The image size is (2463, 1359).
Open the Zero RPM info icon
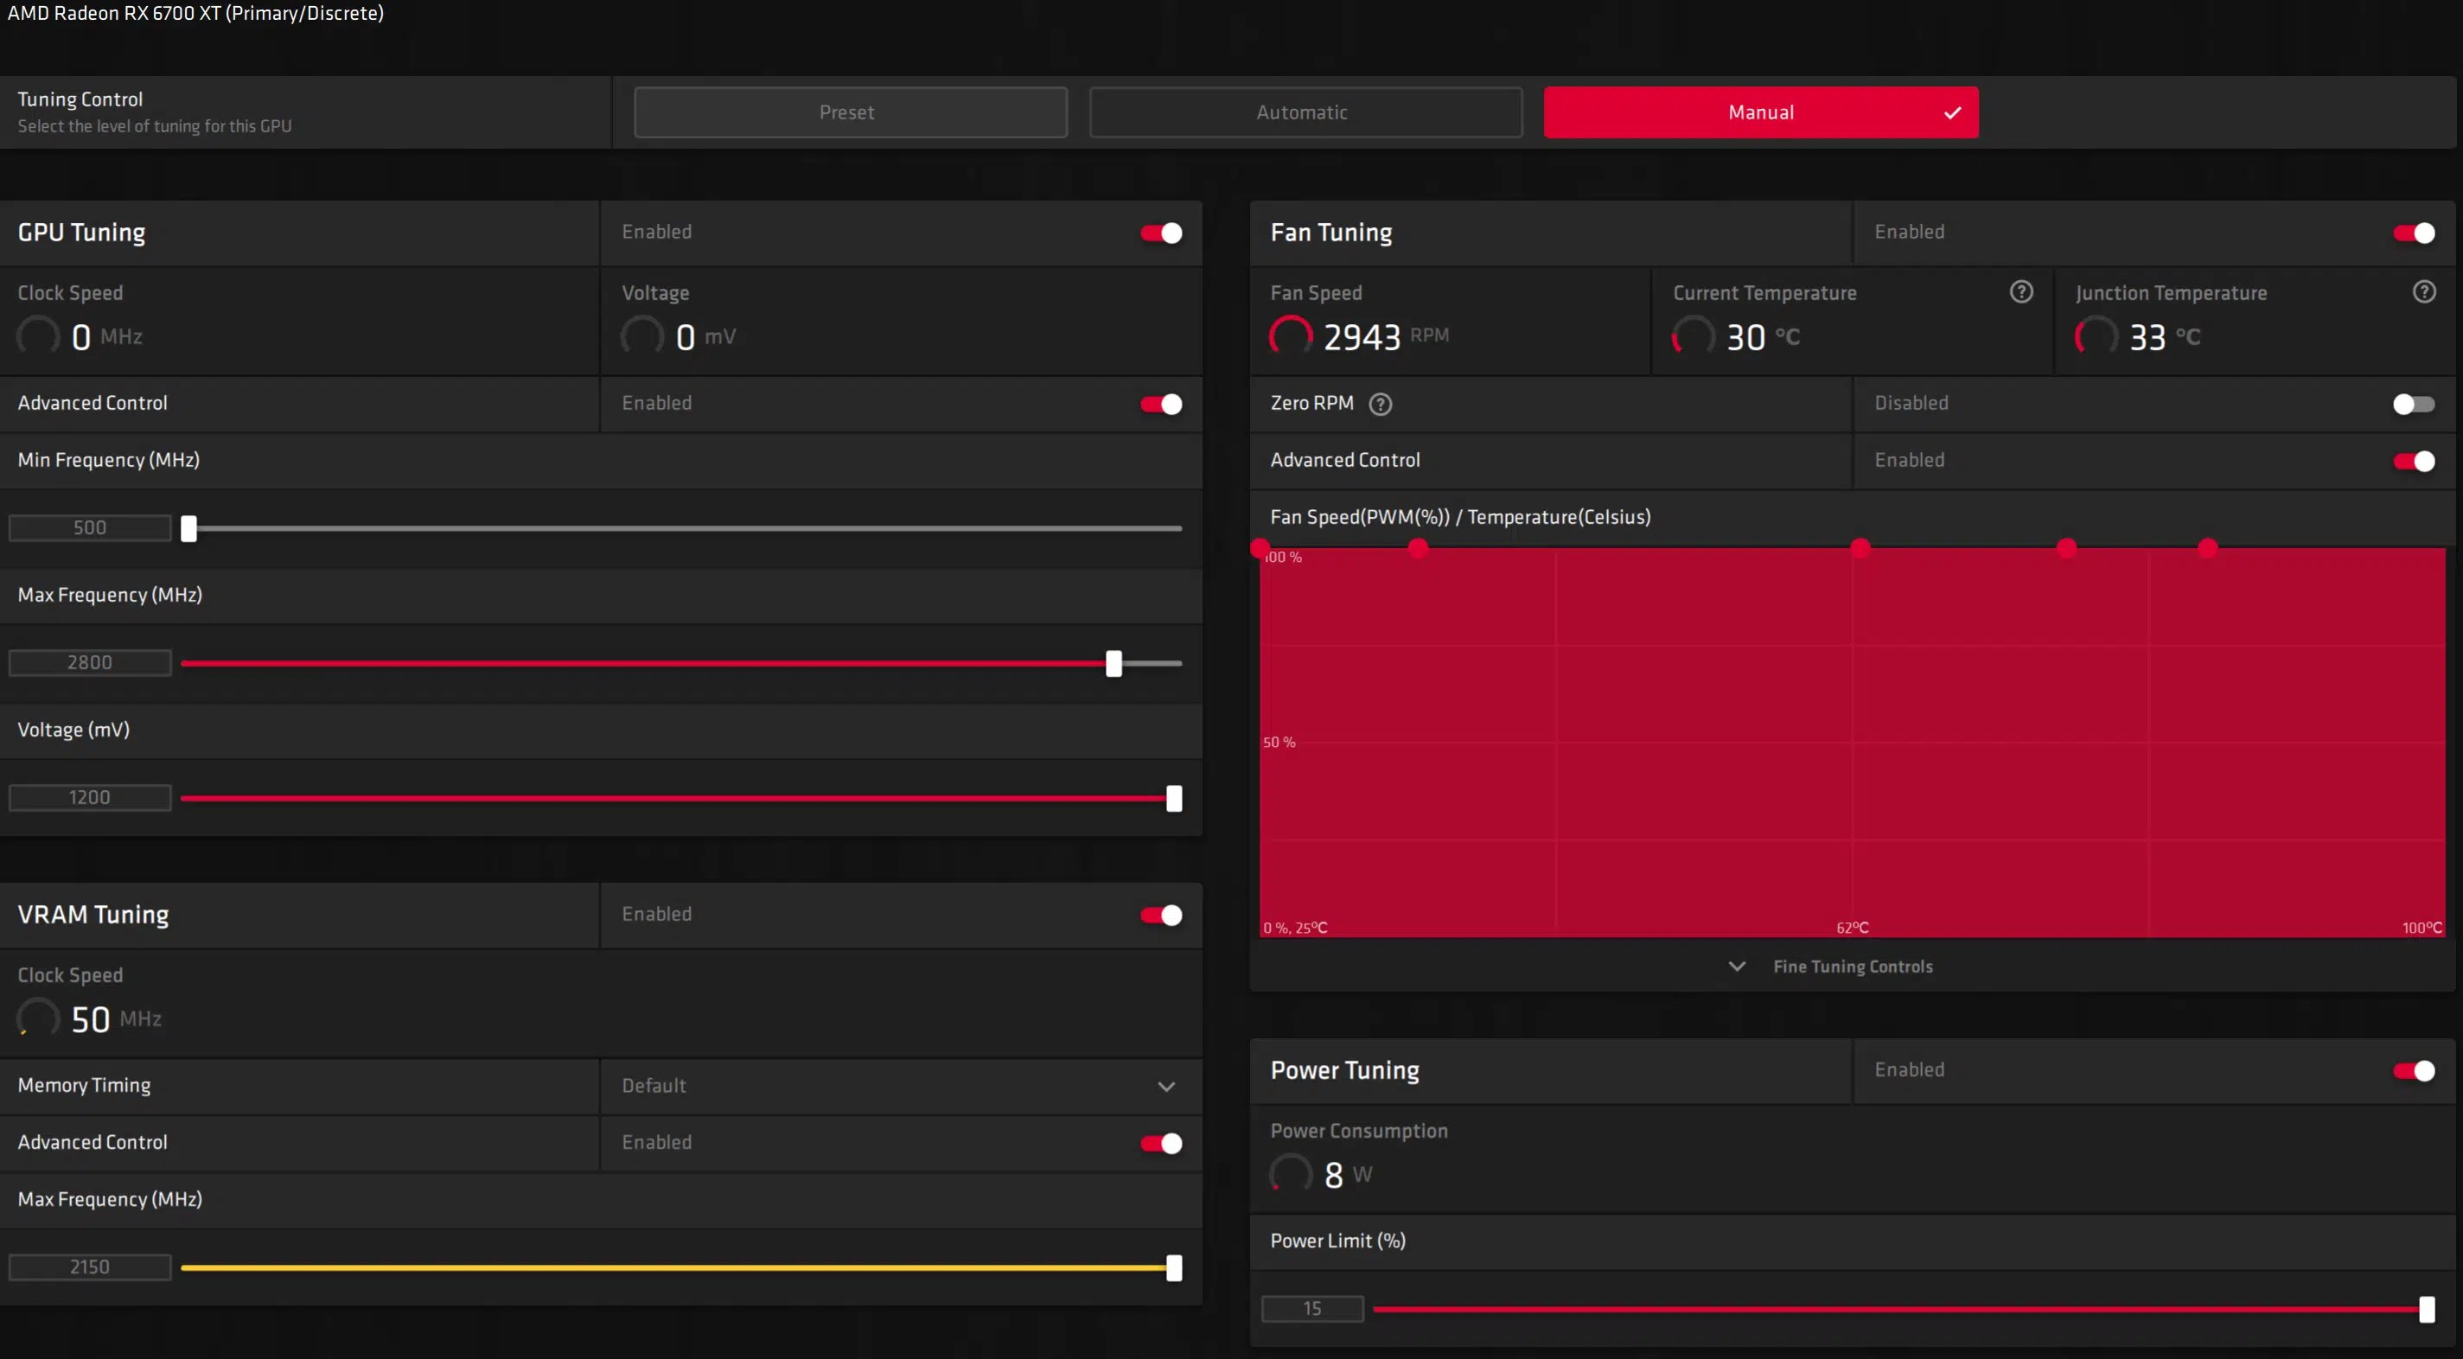coord(1380,404)
